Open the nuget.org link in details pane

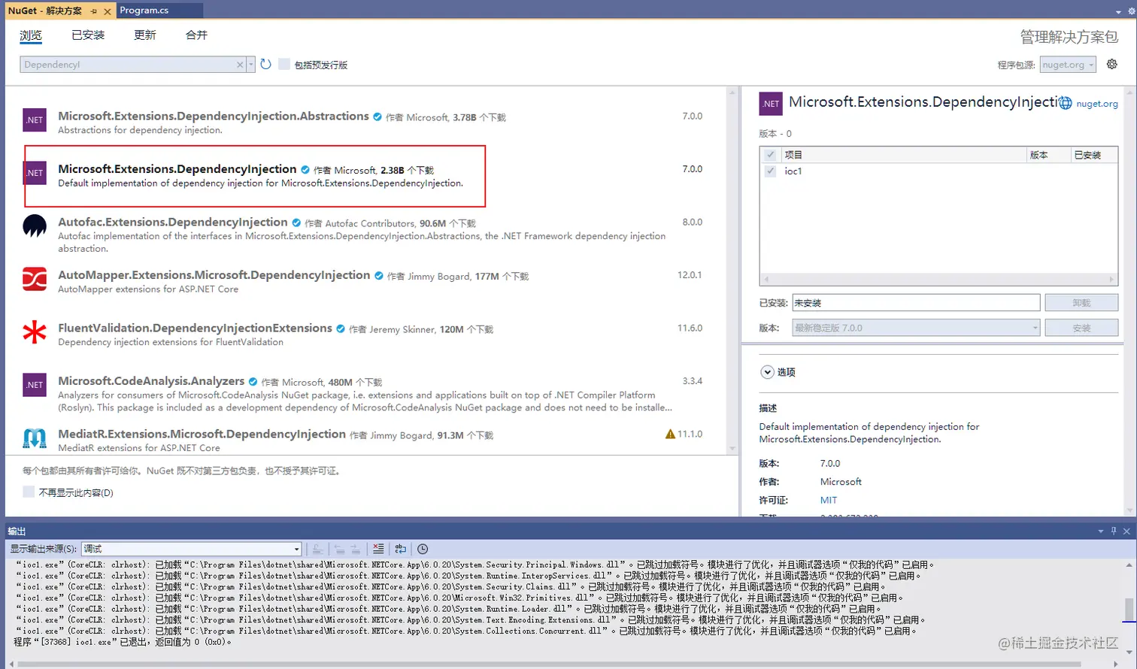tap(1097, 104)
